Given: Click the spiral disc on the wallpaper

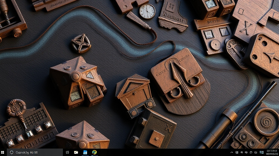Looking at the screenshot, I should (x=266, y=122).
